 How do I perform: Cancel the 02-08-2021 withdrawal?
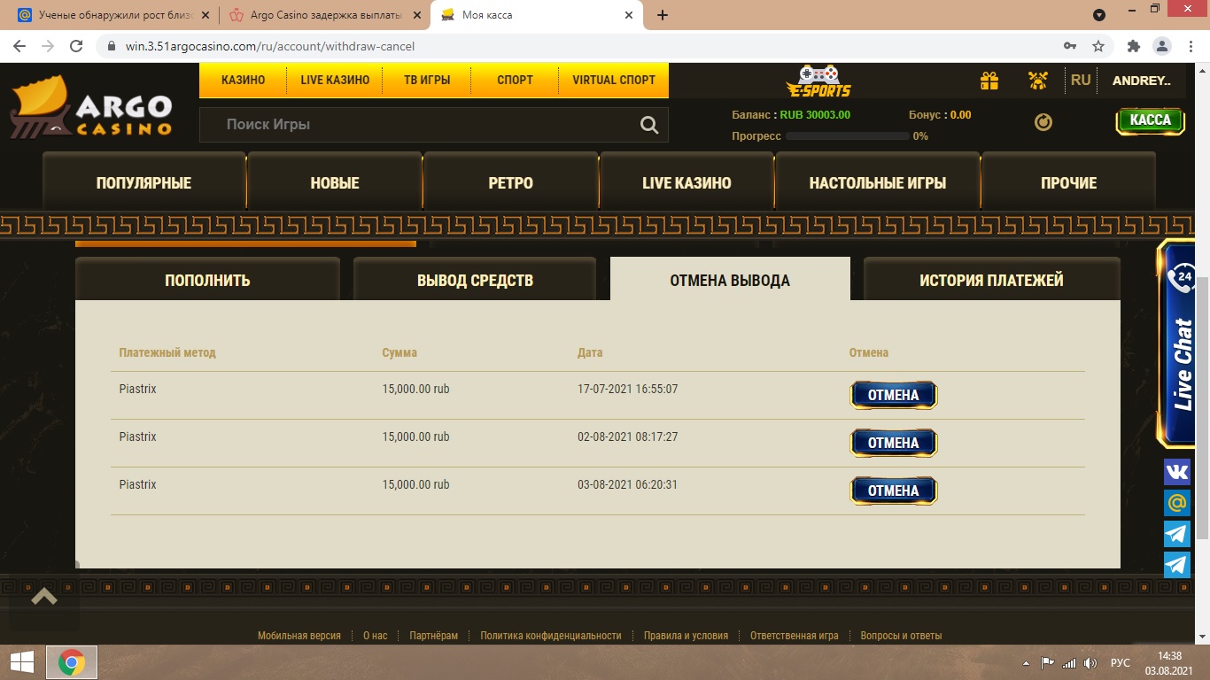[x=894, y=443]
